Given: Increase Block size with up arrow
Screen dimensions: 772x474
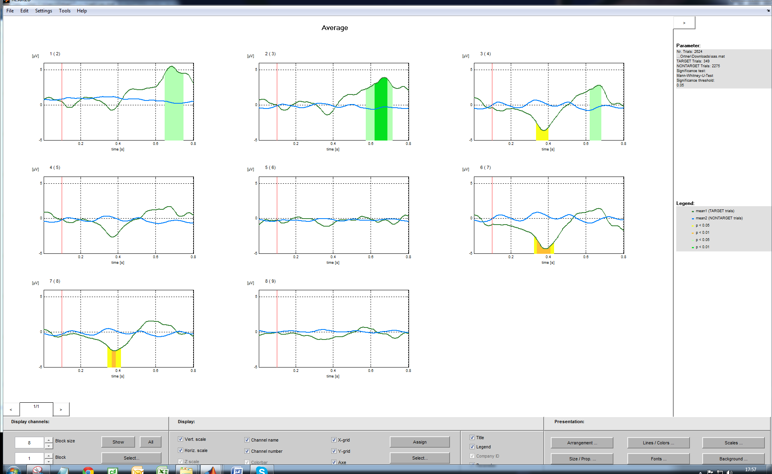Looking at the screenshot, I should point(48,440).
